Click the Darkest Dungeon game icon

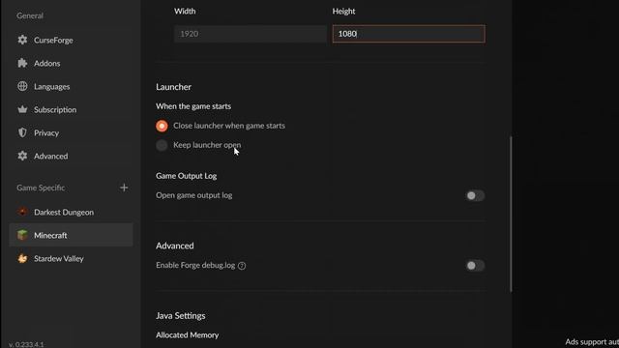[22, 212]
